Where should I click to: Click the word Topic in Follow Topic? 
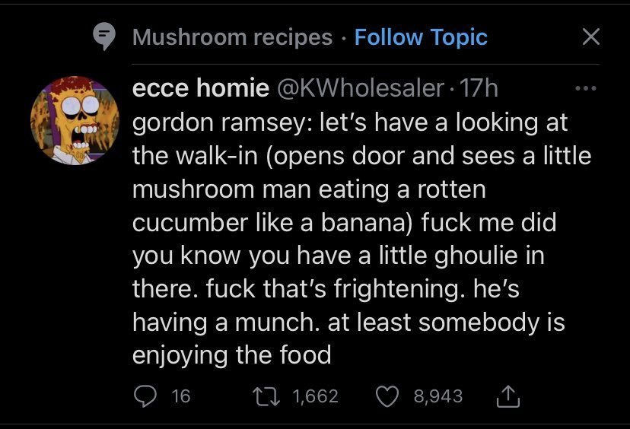[460, 37]
